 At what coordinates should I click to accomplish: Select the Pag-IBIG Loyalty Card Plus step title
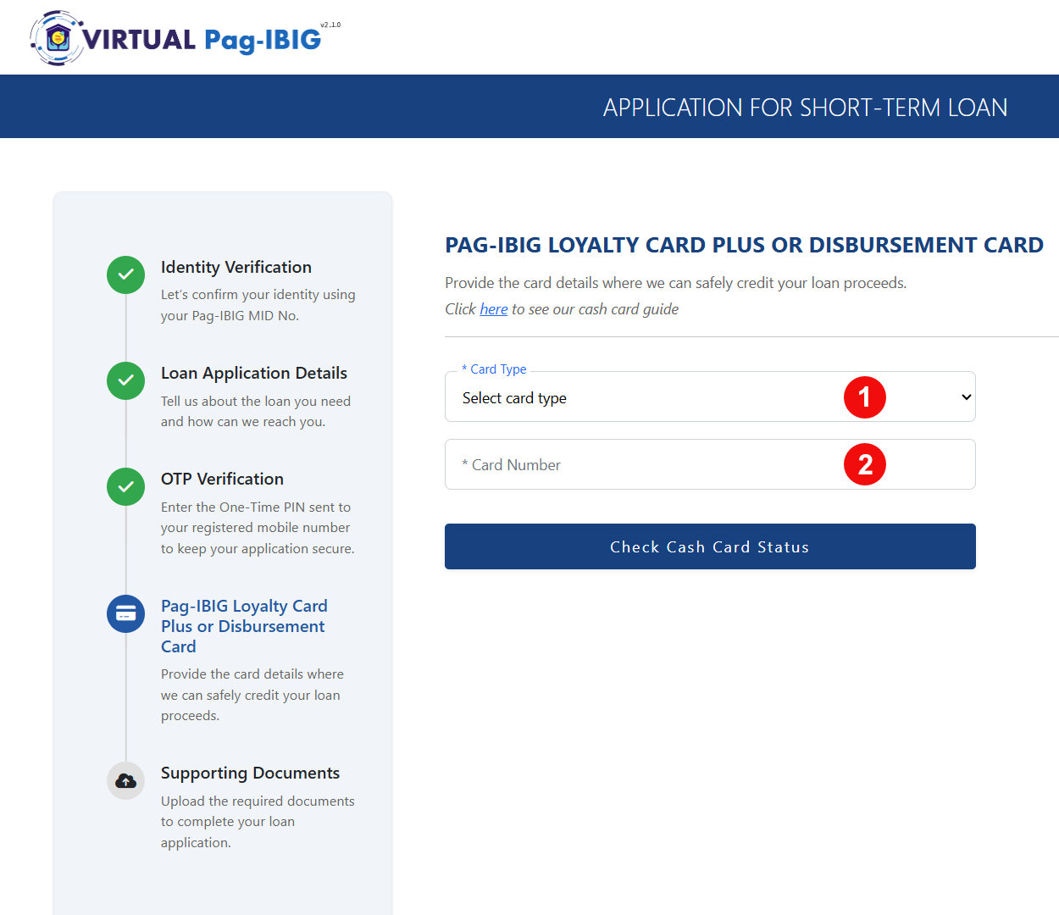point(244,626)
